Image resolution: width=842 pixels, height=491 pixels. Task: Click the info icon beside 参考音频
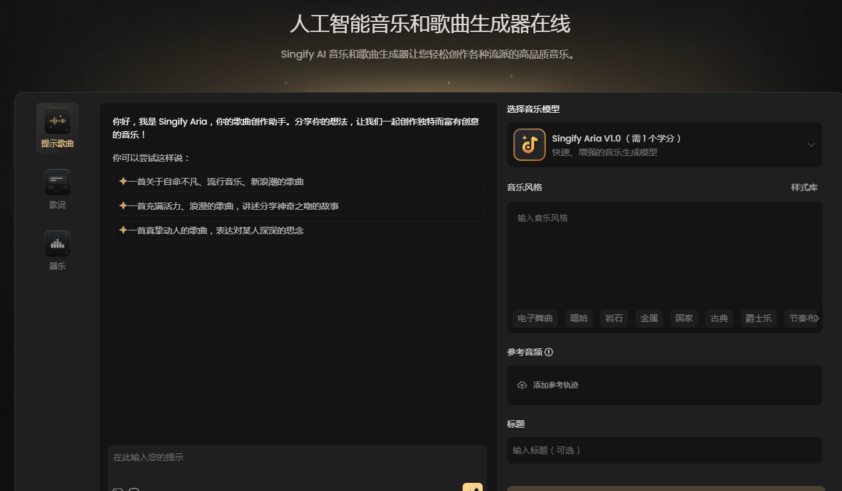click(x=549, y=352)
